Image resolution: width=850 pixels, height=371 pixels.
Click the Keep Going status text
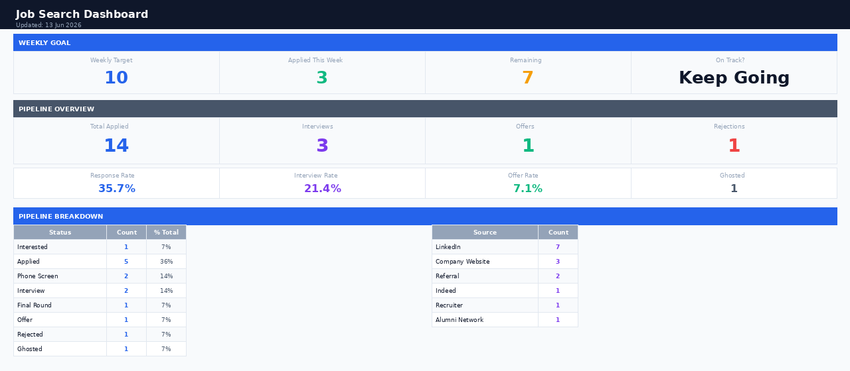(x=734, y=78)
